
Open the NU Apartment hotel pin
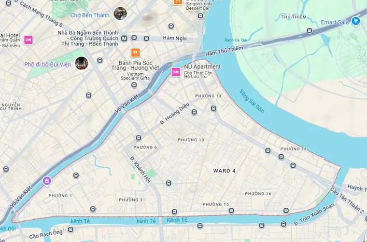[176, 72]
